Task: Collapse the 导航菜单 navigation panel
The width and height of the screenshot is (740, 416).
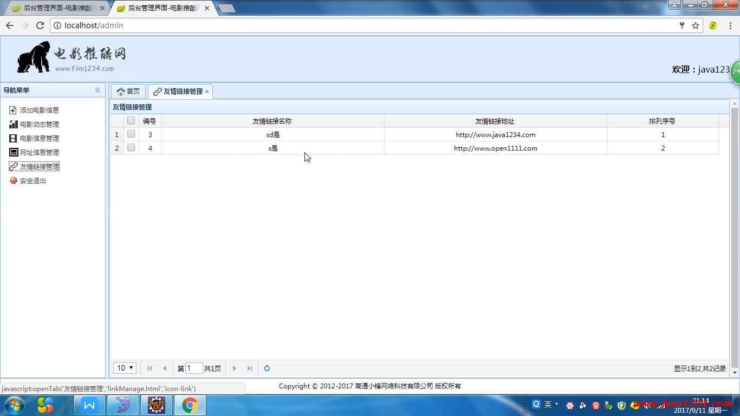Action: [98, 90]
